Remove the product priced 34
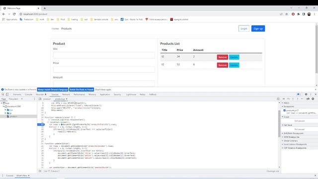 tap(222, 57)
